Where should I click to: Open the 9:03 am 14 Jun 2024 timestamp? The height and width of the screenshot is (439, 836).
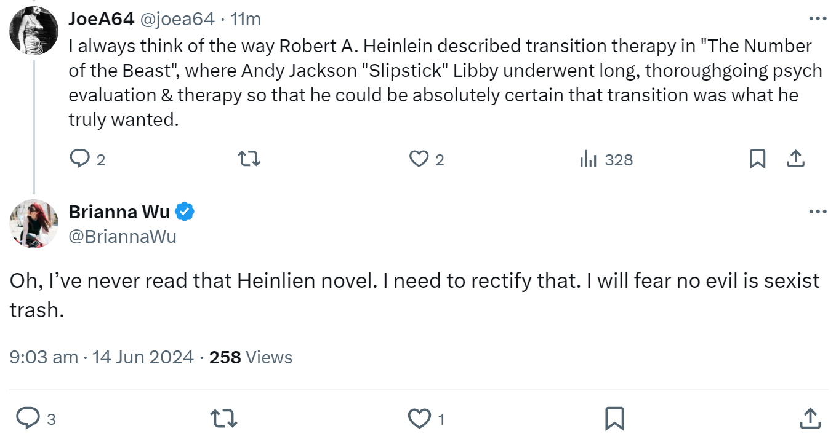[x=102, y=357]
